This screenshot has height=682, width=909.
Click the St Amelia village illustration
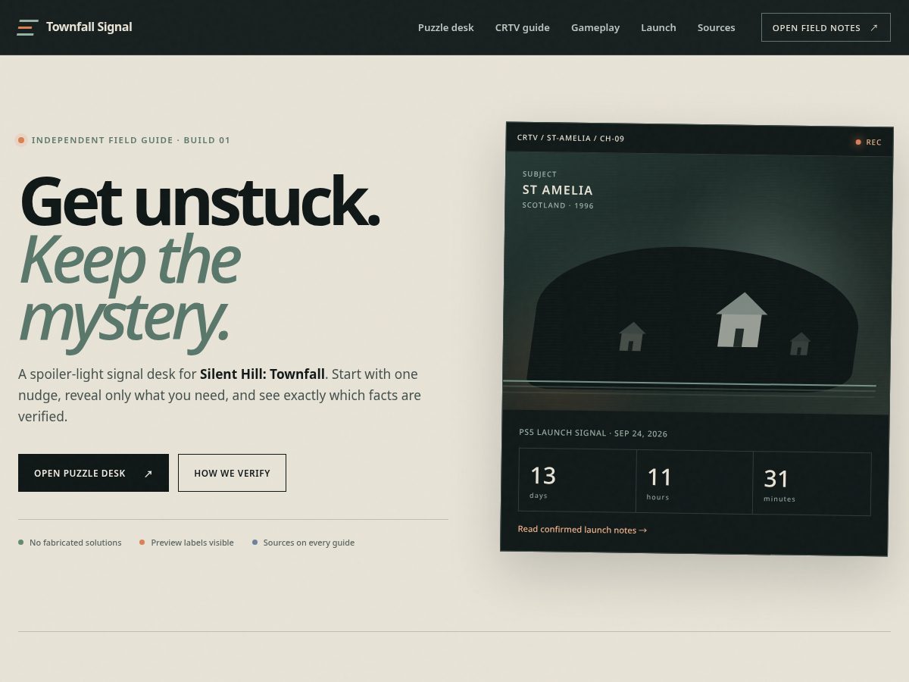coord(696,284)
